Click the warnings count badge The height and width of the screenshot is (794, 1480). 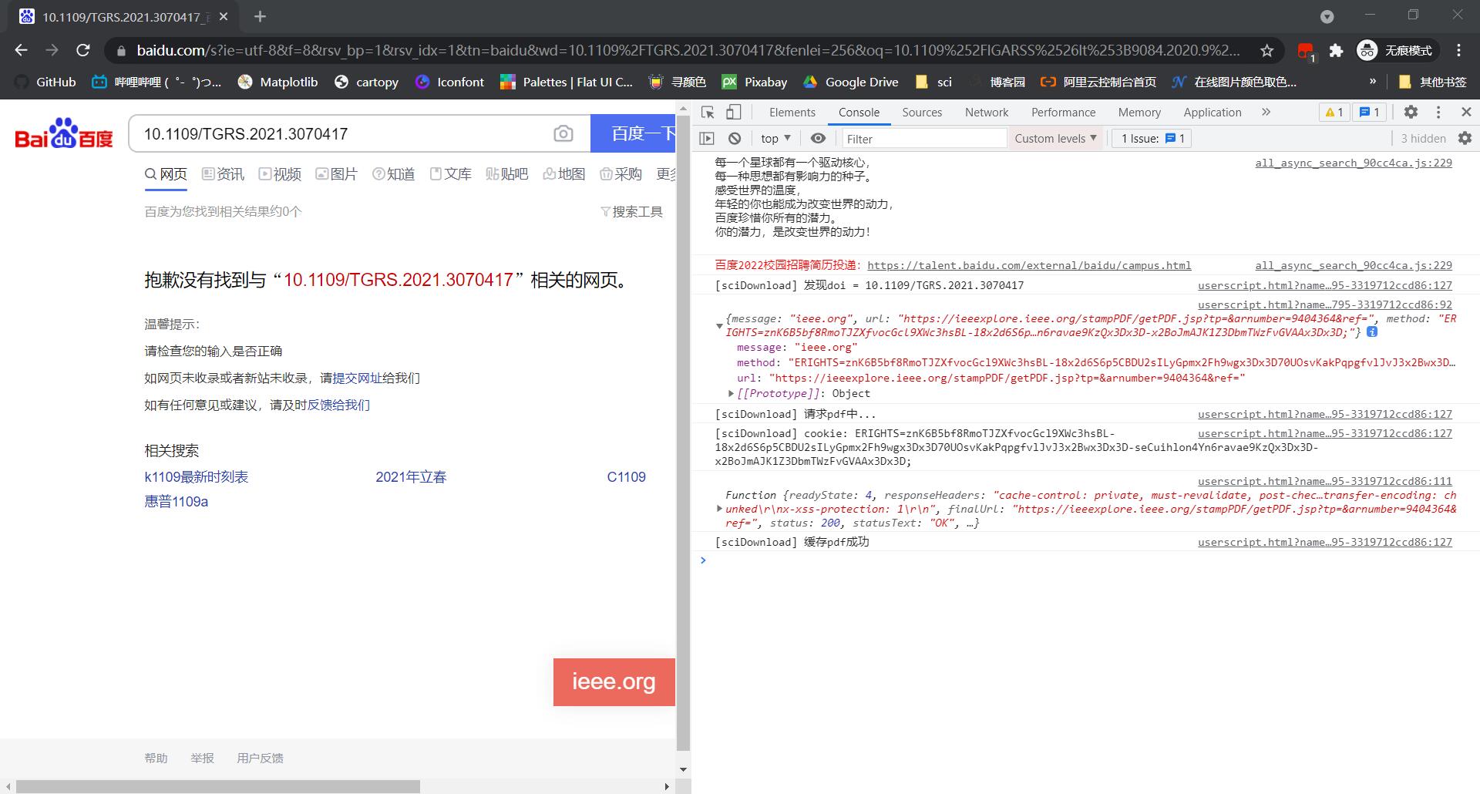click(1334, 113)
